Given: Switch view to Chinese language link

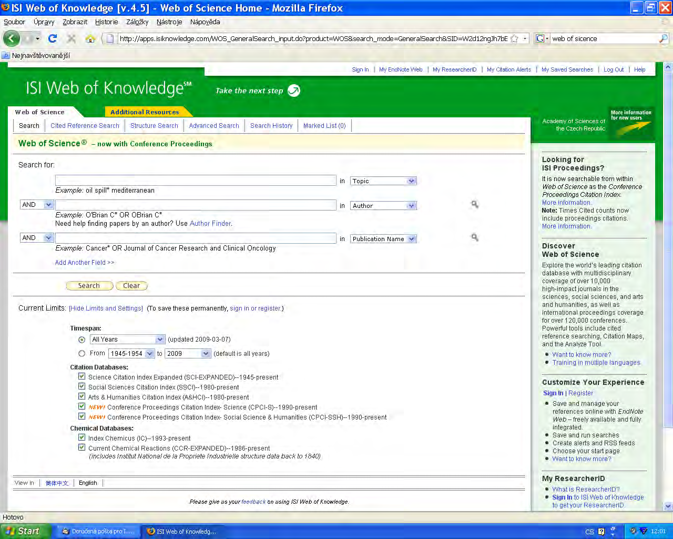Looking at the screenshot, I should (x=57, y=483).
